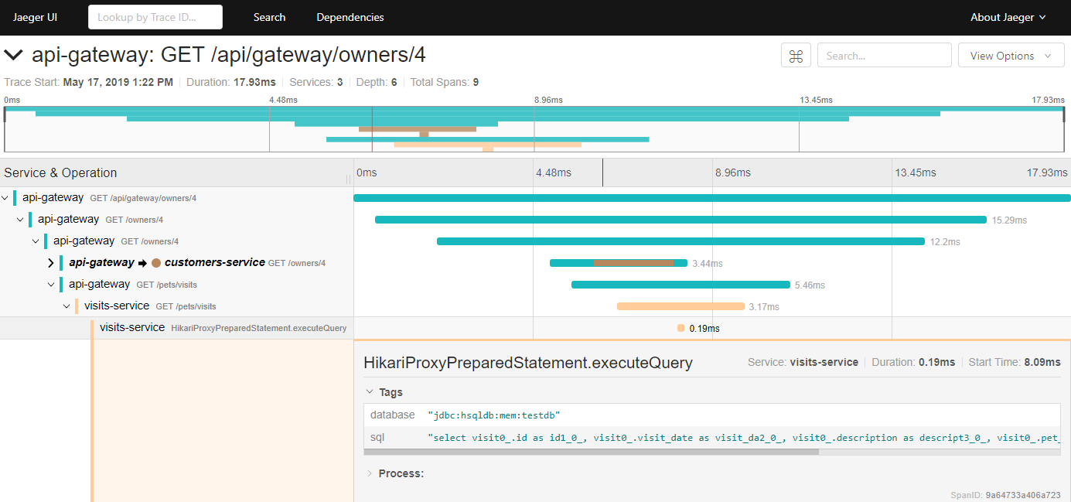Viewport: 1071px width, 502px height.
Task: Open the keyboard shortcuts command icon
Action: [x=796, y=56]
